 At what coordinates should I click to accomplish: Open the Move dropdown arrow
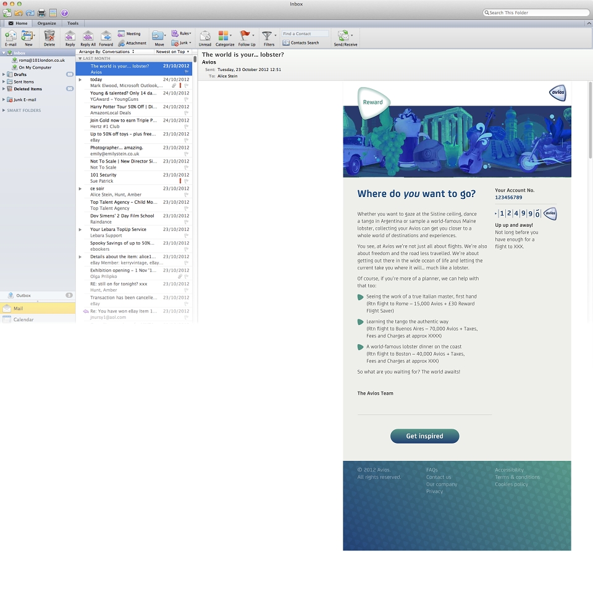tap(166, 36)
